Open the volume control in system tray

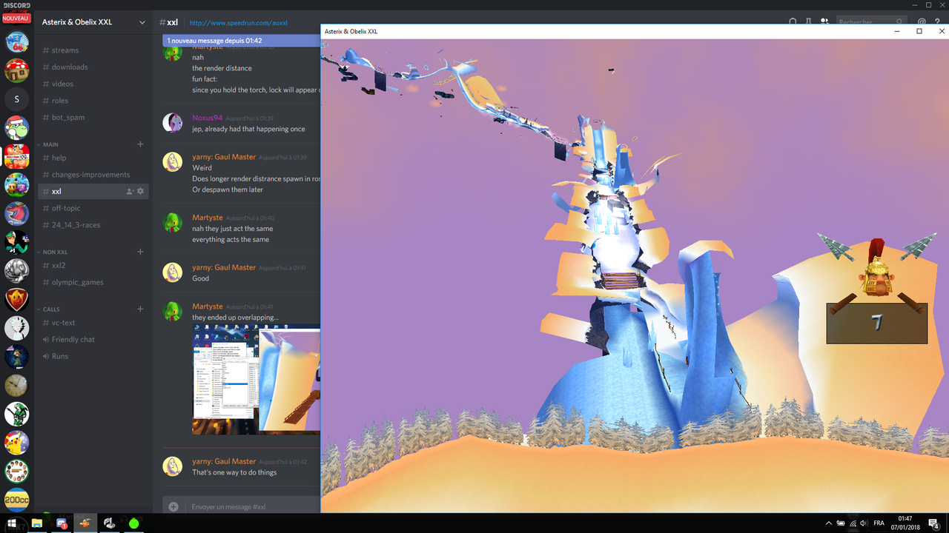point(864,523)
